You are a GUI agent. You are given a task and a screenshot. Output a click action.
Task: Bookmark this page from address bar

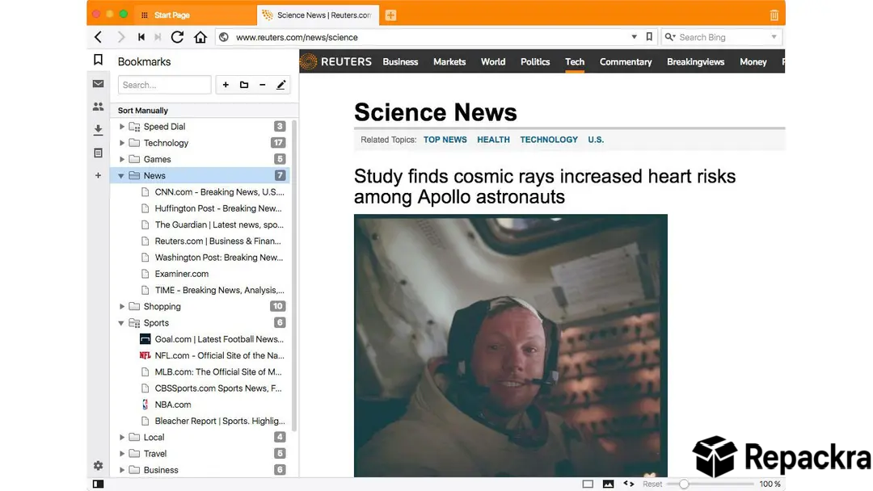(x=649, y=36)
